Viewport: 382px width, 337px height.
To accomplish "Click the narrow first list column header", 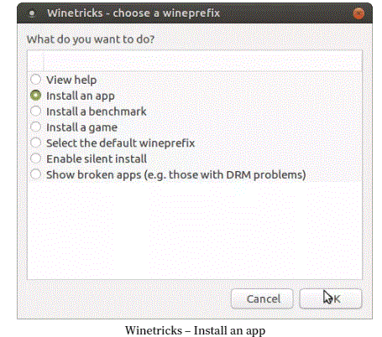I will [35, 61].
